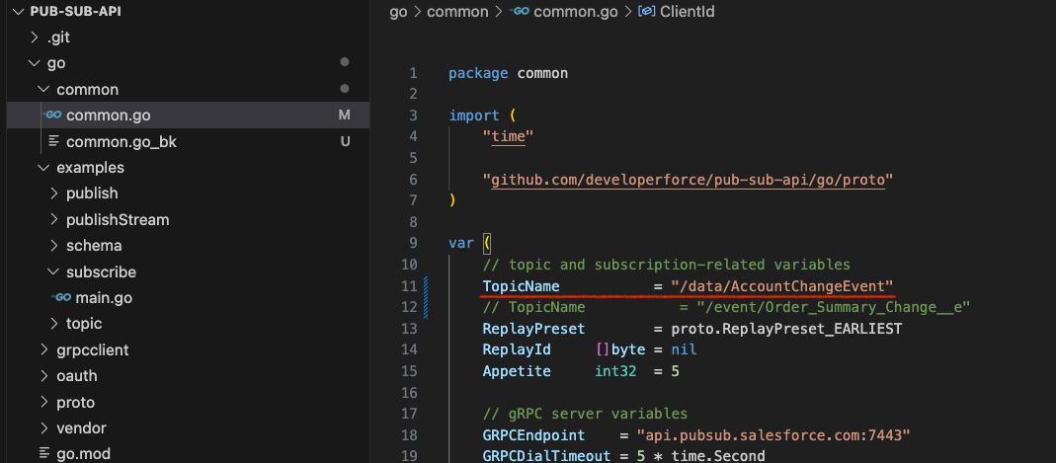Click the int32 type on line 15
The height and width of the screenshot is (463, 1056).
615,371
